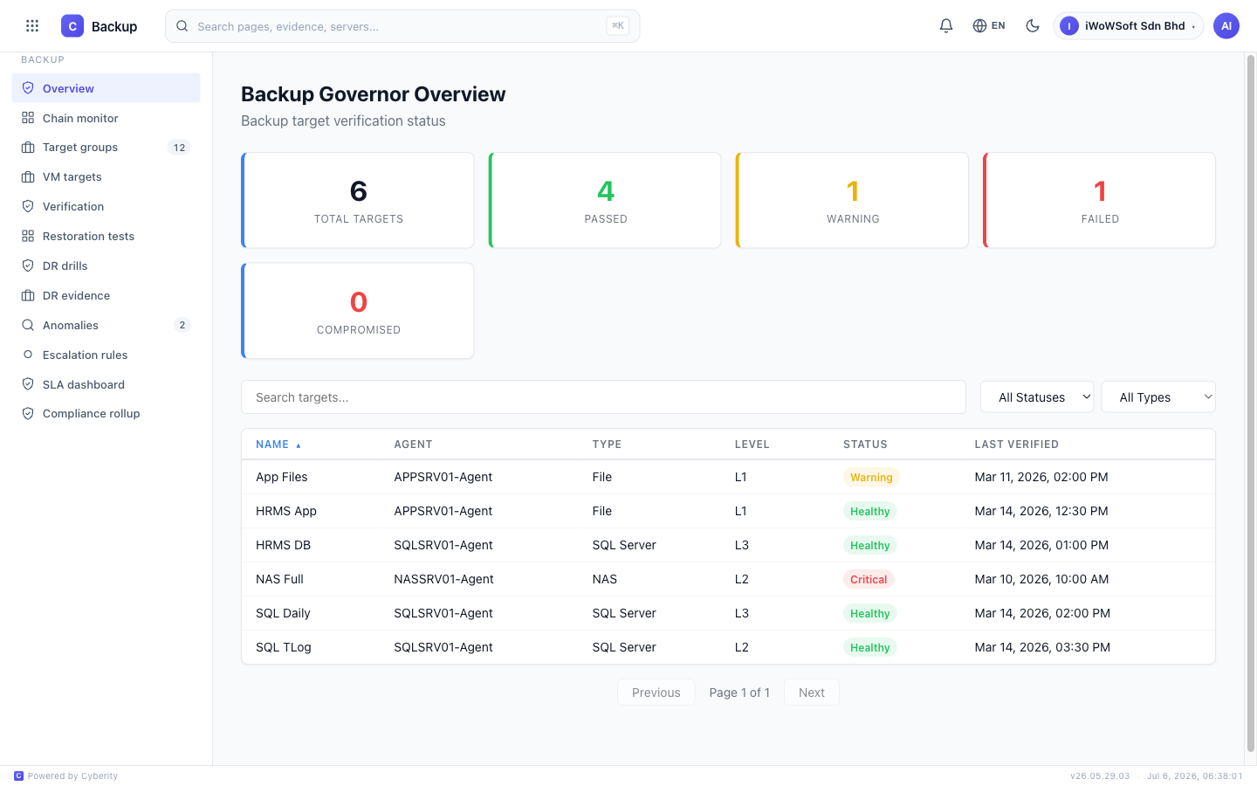Select the Total Targets card

[x=358, y=200]
